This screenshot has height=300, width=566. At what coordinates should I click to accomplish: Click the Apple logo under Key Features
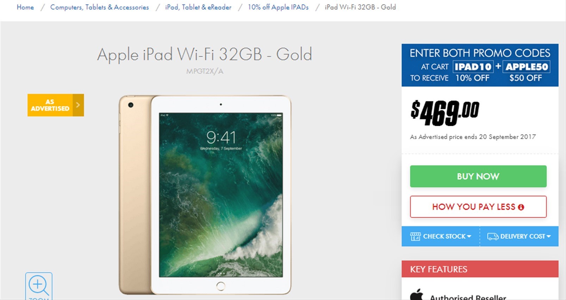pos(417,294)
